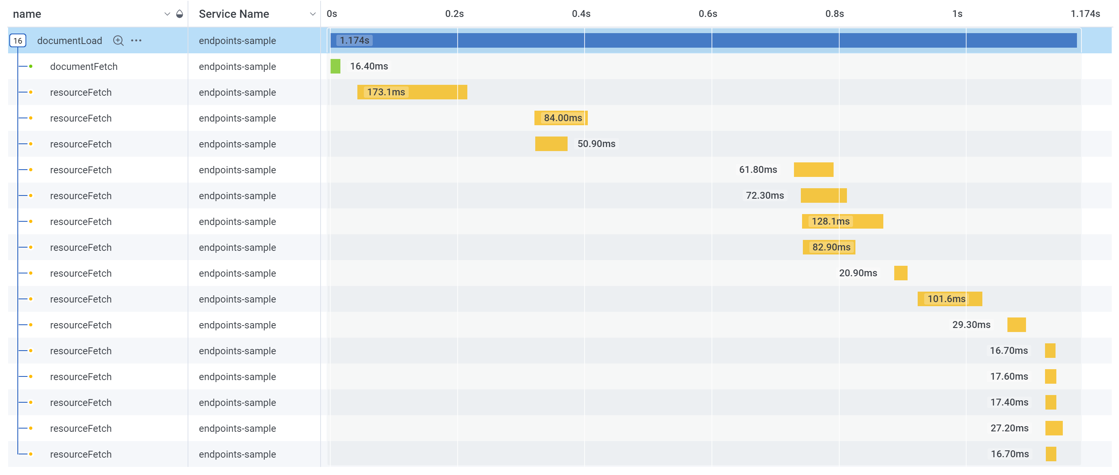1119x475 pixels.
Task: Click the green 16.40ms documentFetch bar
Action: pos(336,66)
